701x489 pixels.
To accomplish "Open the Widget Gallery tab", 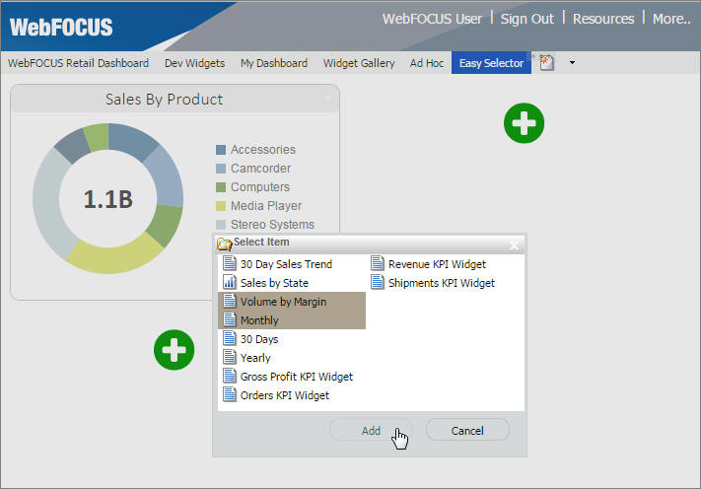I will point(359,63).
